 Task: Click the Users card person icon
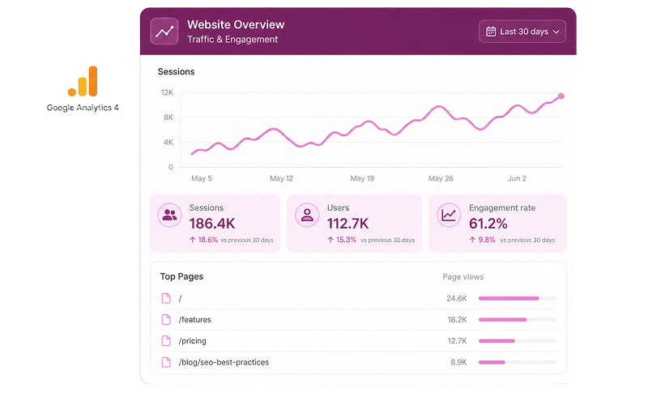(307, 215)
